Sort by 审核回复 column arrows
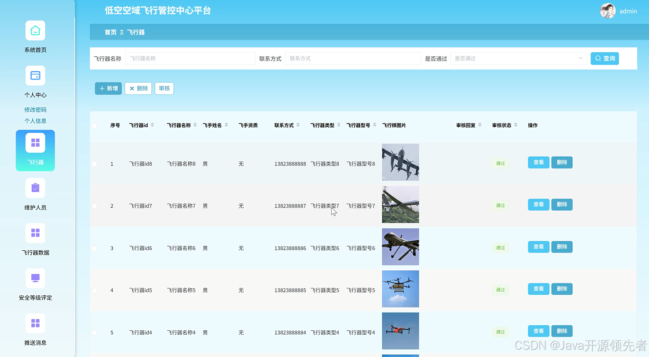The image size is (649, 357). [x=480, y=125]
